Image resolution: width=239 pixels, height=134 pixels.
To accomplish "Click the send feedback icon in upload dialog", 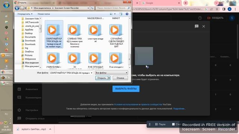I will pos(197,26).
